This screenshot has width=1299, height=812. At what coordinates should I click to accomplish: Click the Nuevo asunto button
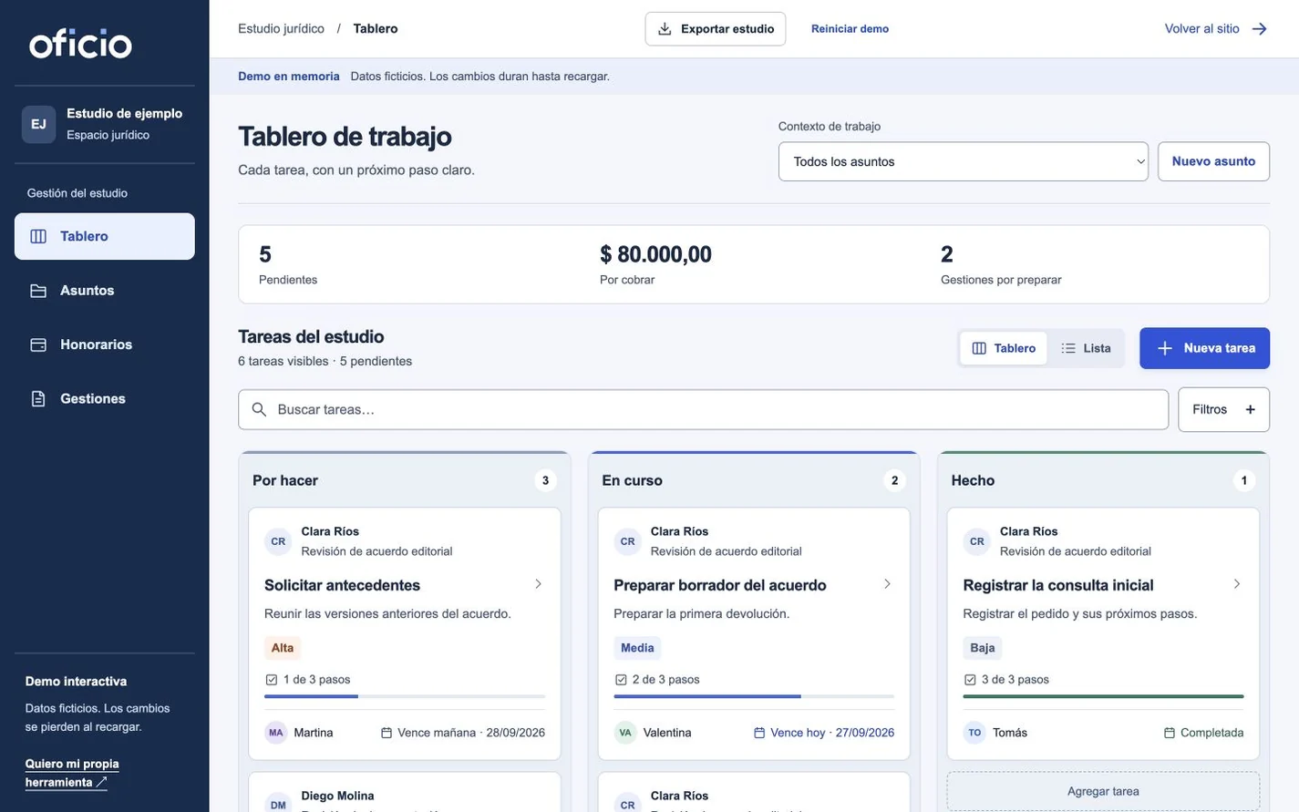(x=1213, y=161)
